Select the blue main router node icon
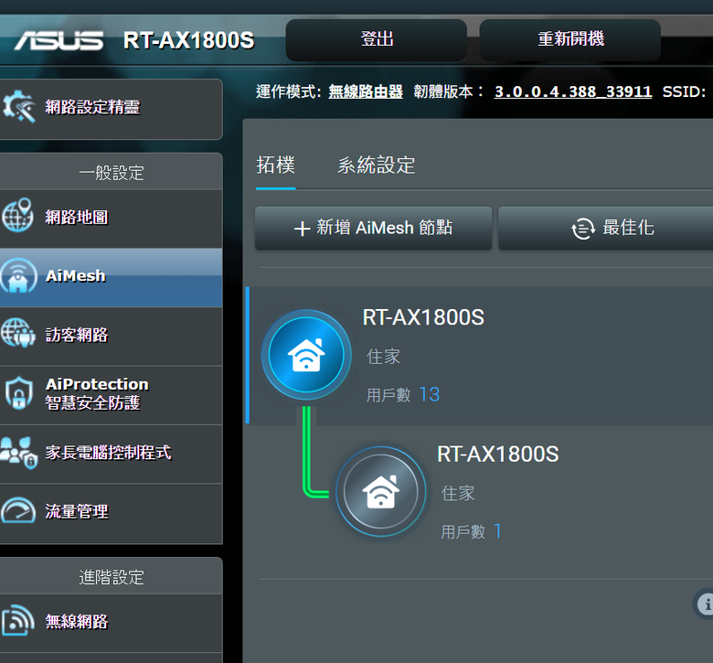 pyautogui.click(x=306, y=355)
